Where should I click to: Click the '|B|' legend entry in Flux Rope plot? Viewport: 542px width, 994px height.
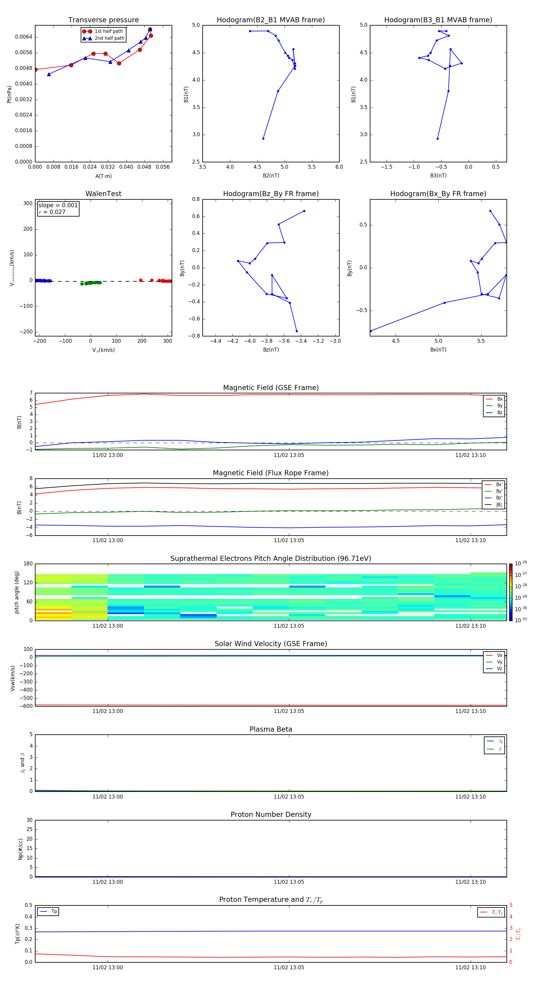point(494,505)
